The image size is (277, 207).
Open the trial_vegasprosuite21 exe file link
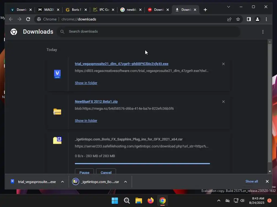point(121,64)
